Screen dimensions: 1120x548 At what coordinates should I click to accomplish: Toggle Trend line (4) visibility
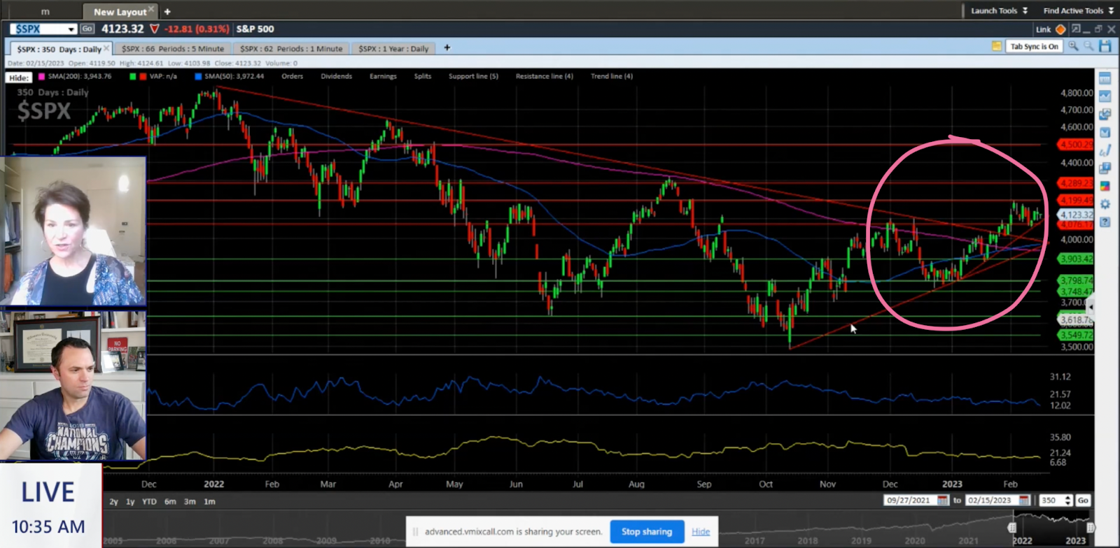pyautogui.click(x=612, y=76)
